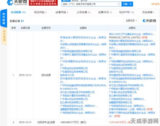Click the 股东变更 cell in row 1

[x=46, y=75]
